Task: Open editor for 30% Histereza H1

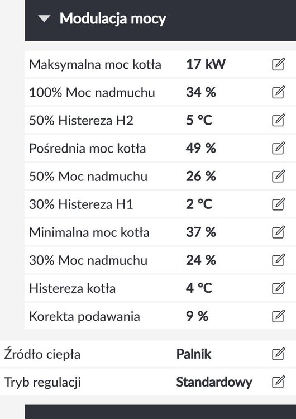Action: [278, 204]
